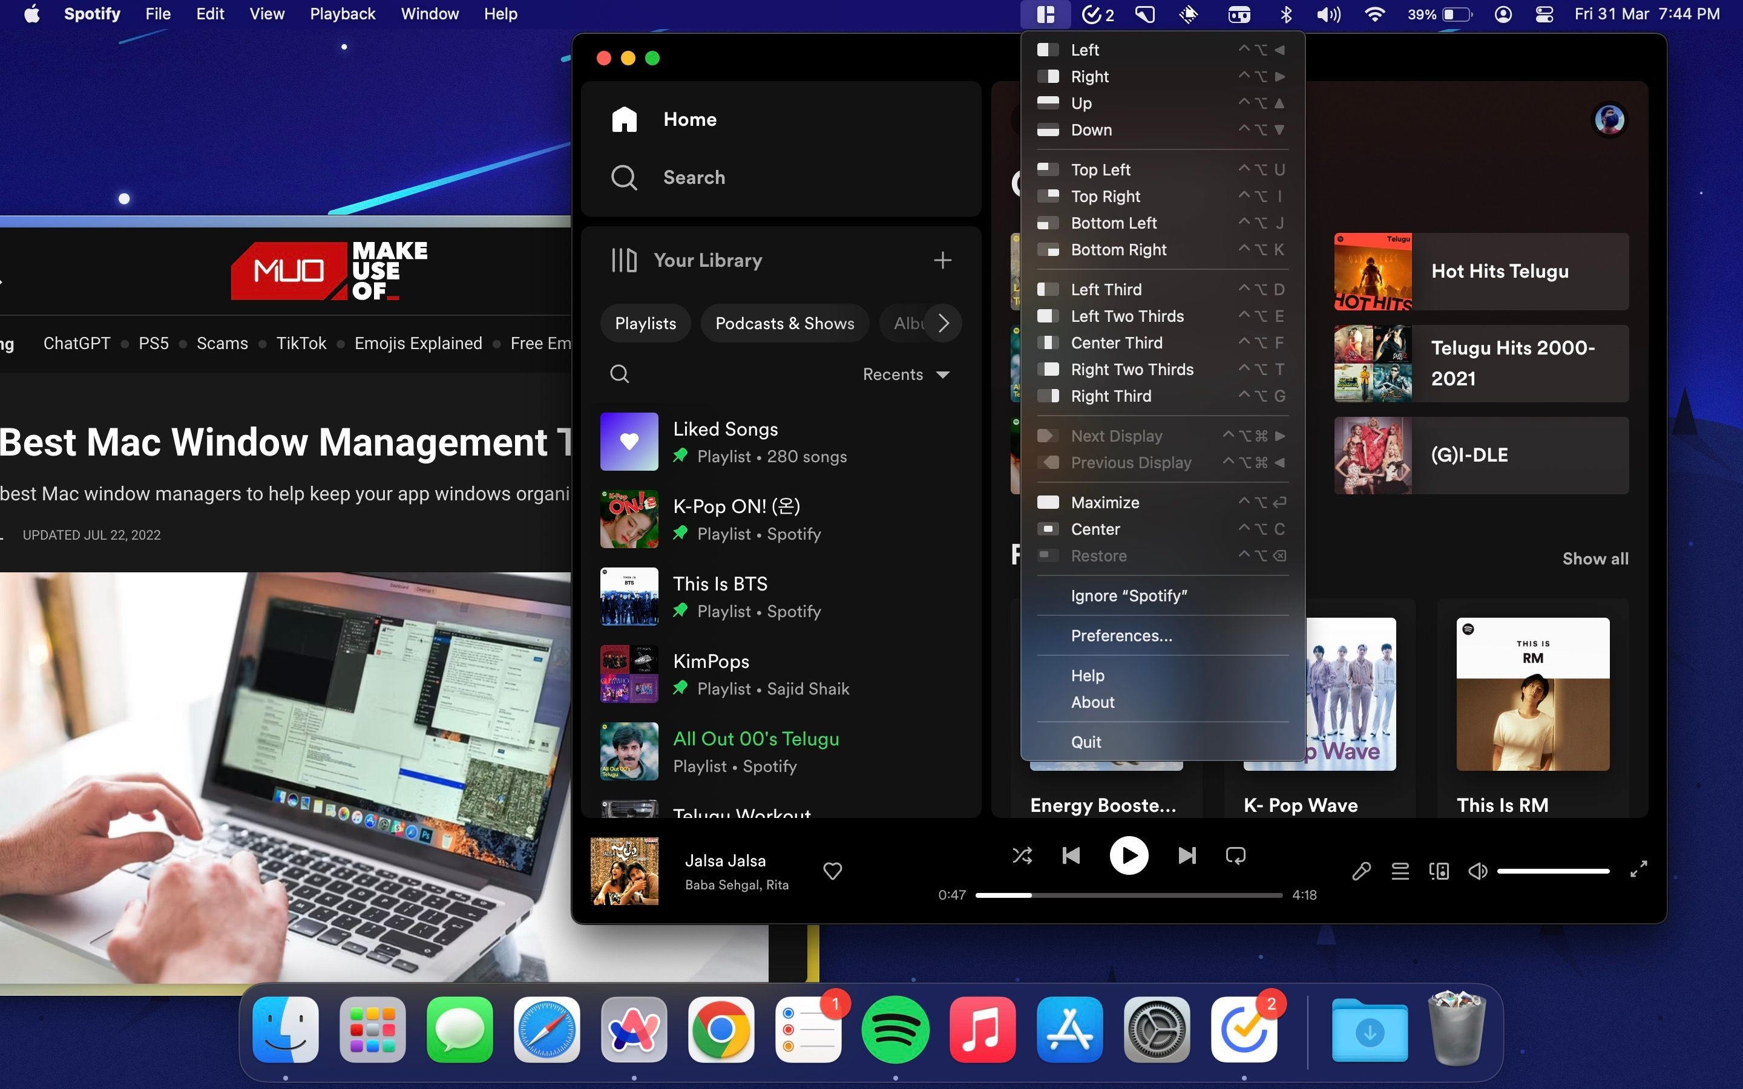
Task: Open the Spotify profile avatar
Action: click(x=1609, y=120)
